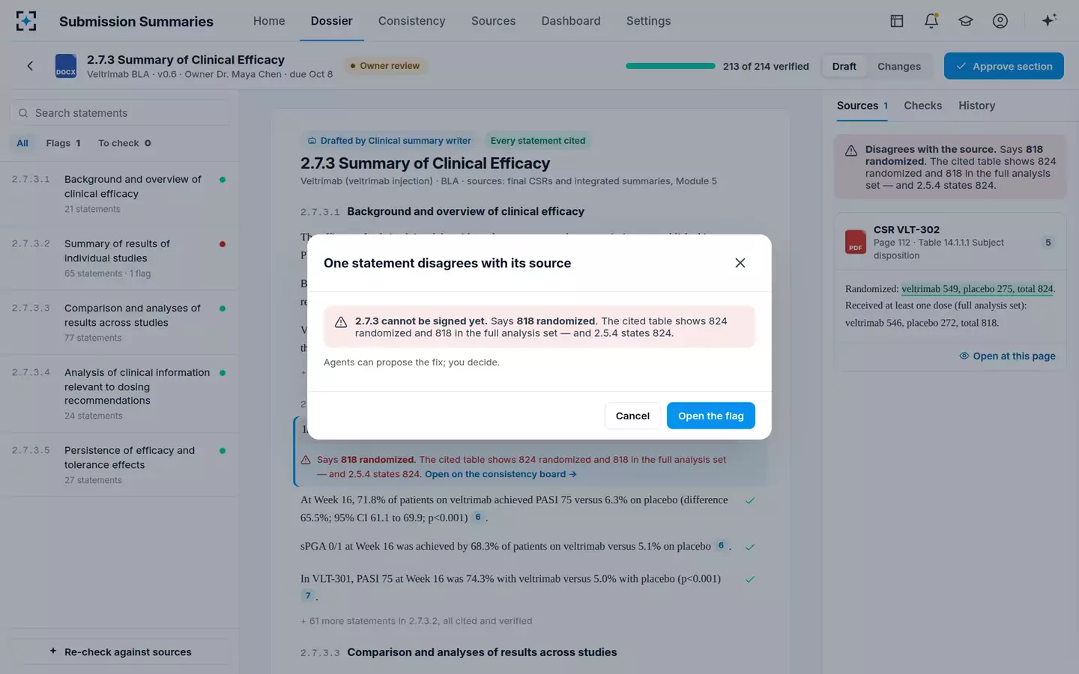
Task: Select section 2.7.3.2 Summary of results of individual studies
Action: point(120,258)
